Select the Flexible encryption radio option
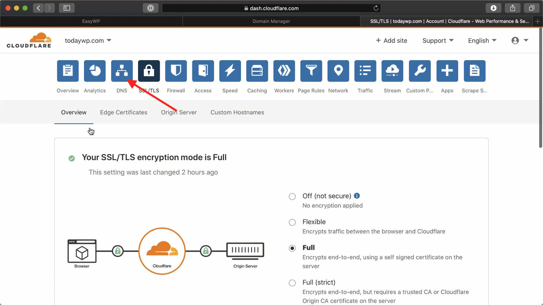543x305 pixels. point(292,223)
